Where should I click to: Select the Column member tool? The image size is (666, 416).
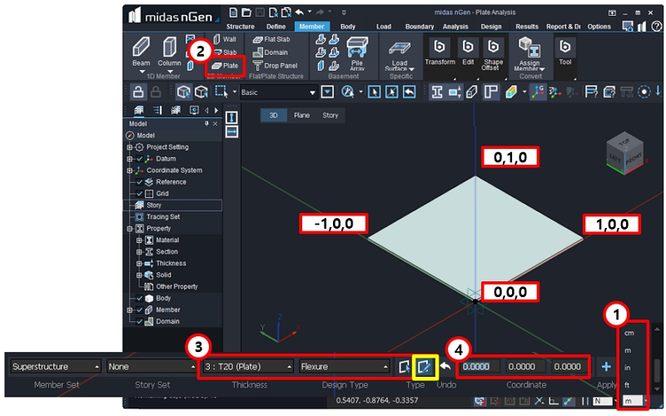click(170, 52)
